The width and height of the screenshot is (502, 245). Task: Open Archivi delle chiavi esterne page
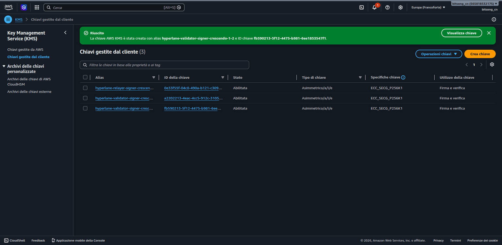(29, 92)
